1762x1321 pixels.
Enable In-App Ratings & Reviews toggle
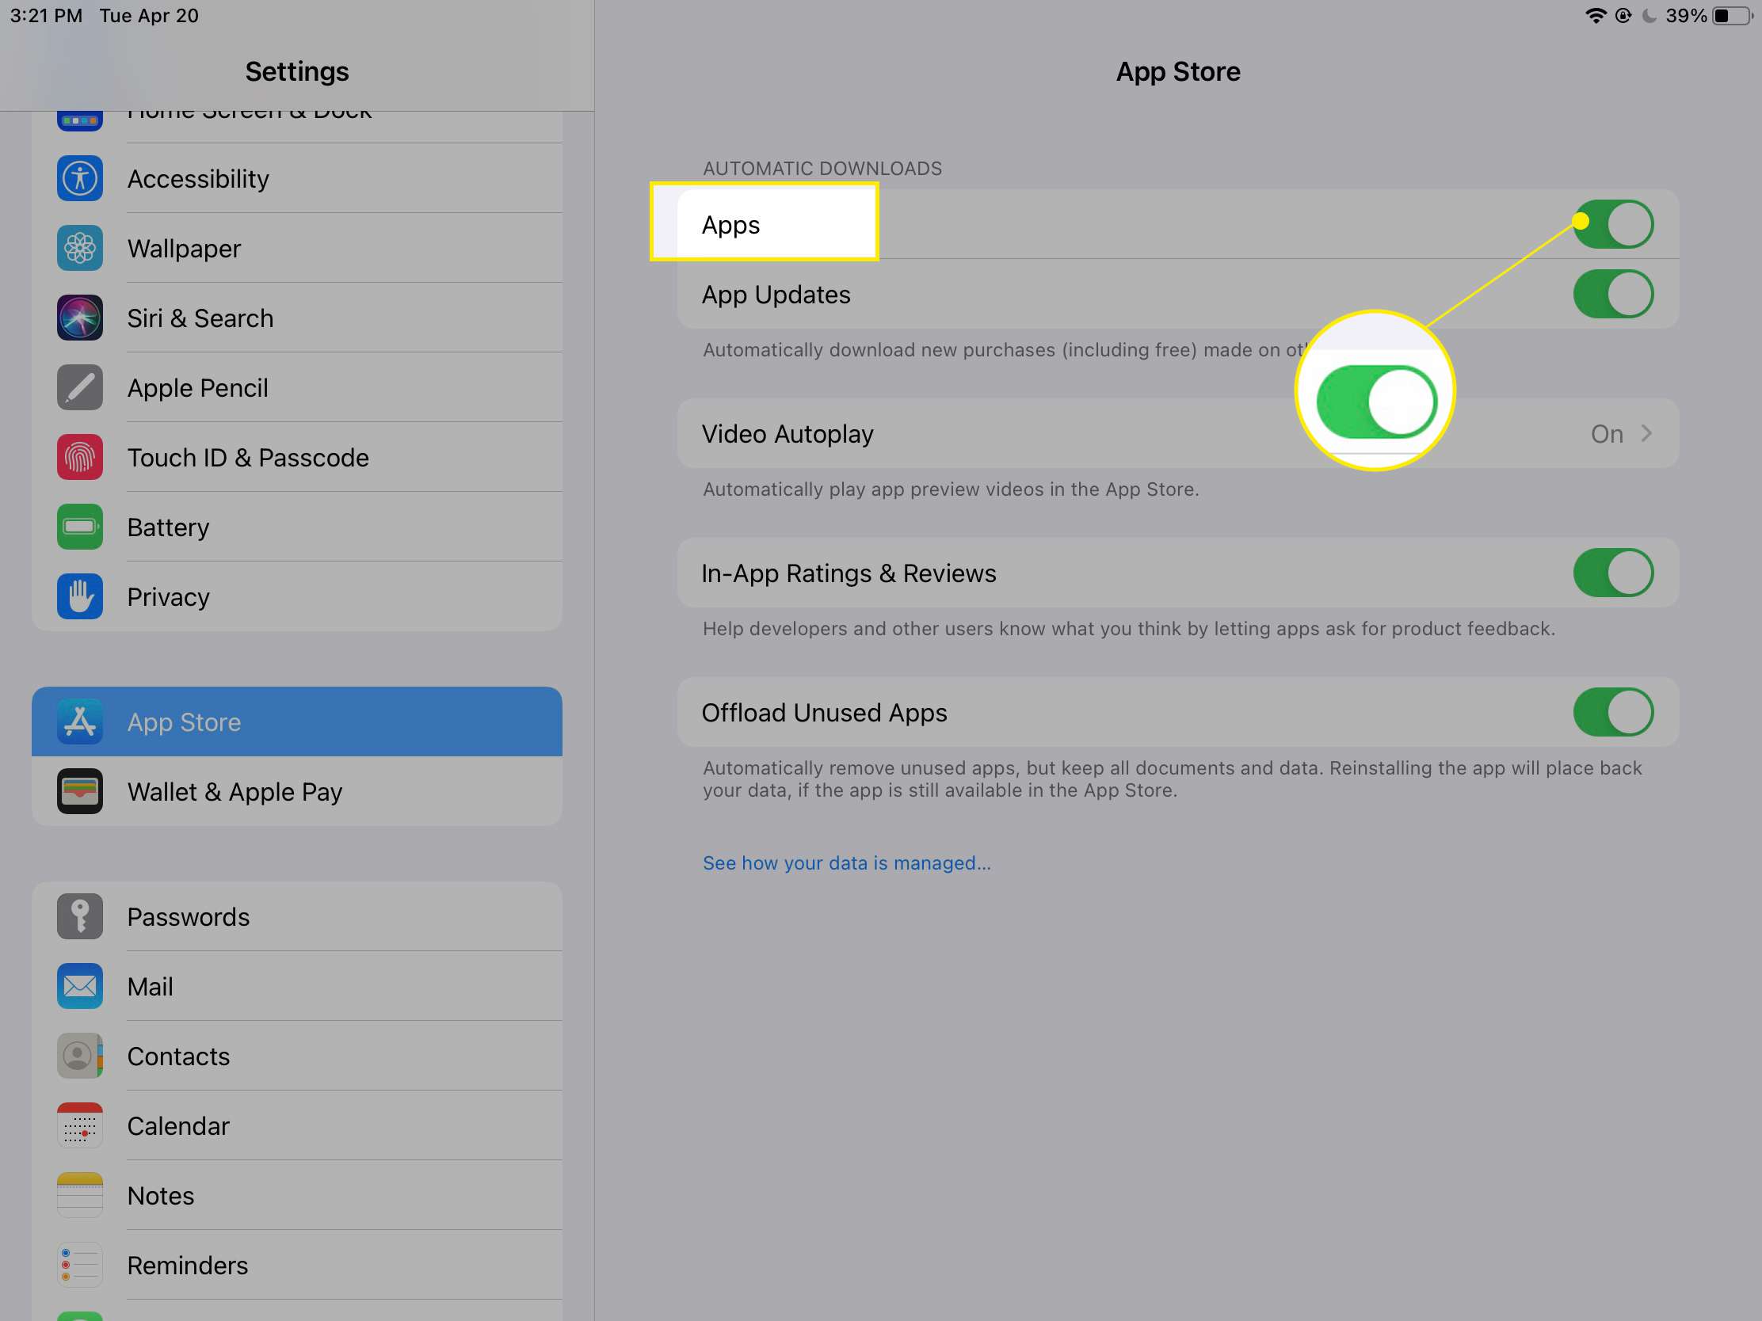coord(1614,573)
